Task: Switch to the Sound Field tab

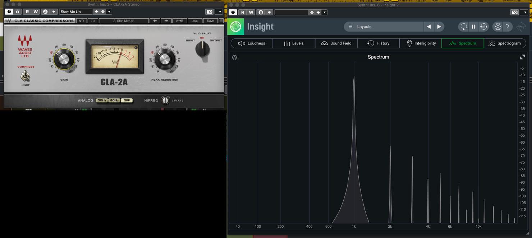Action: 336,43
